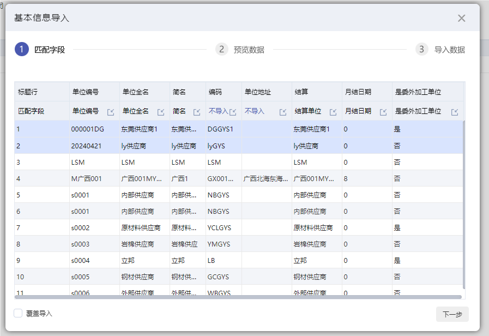Click match icon beside 简名 field
This screenshot has width=489, height=336.
[x=197, y=112]
